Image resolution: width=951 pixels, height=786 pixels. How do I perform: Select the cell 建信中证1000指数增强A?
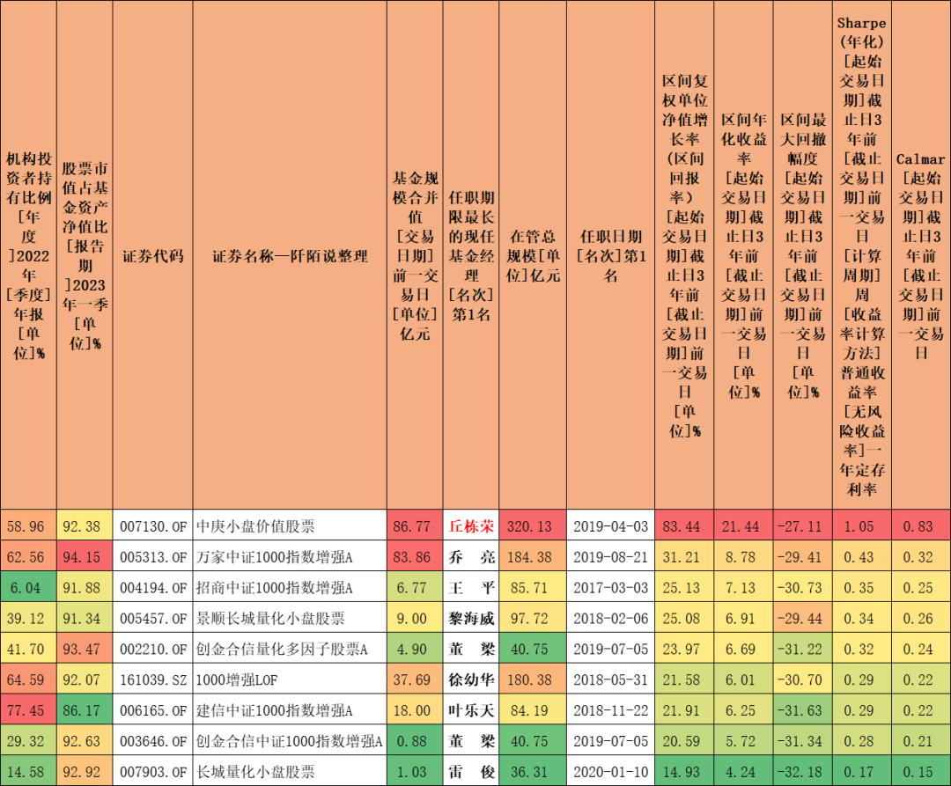(290, 710)
